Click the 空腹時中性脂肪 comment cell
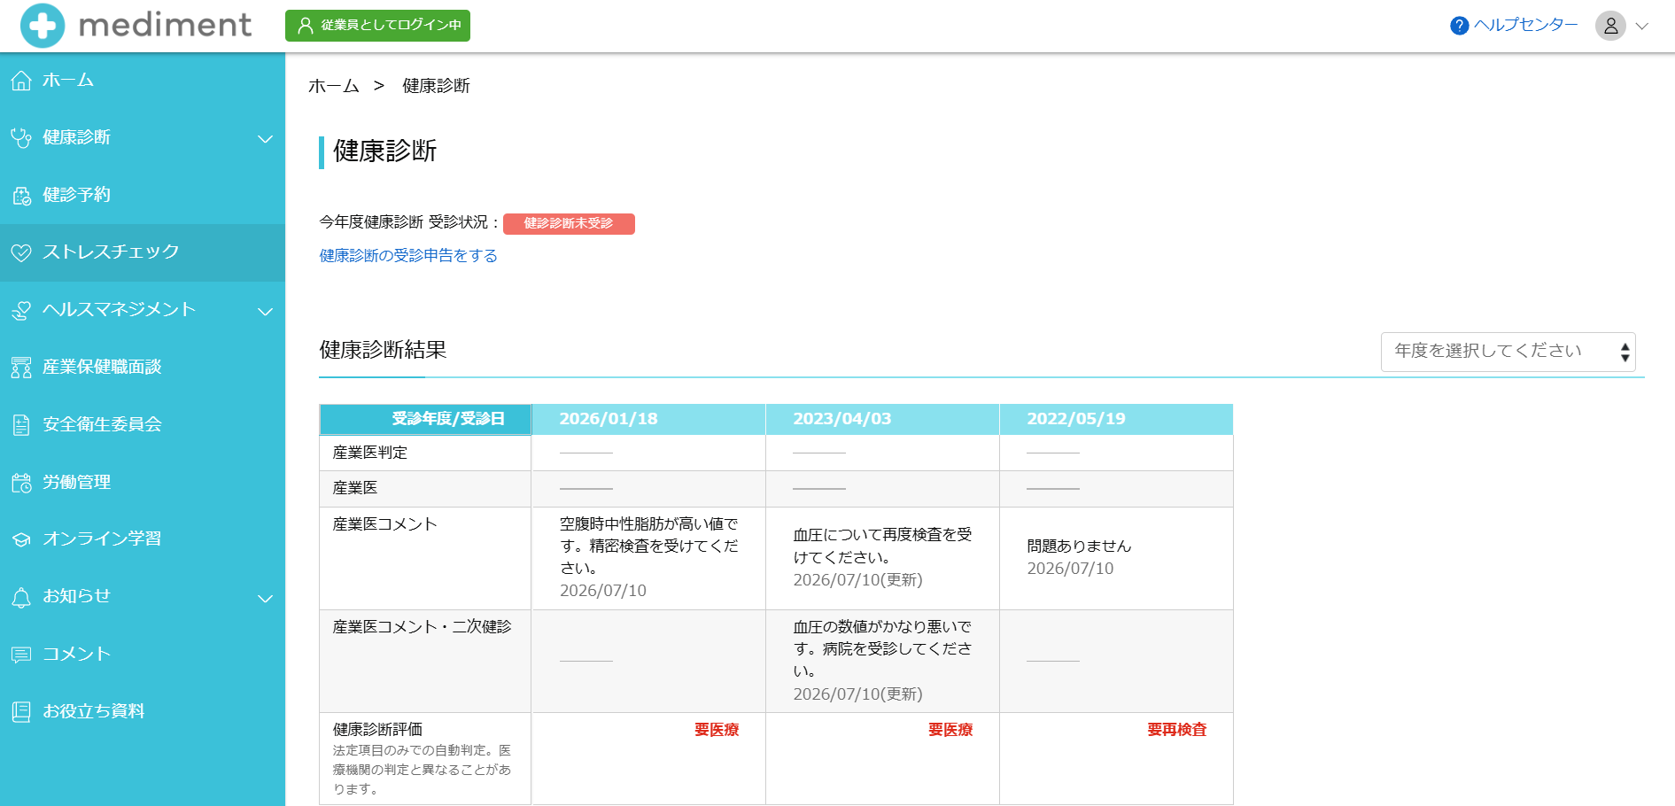1675x806 pixels. pos(648,558)
